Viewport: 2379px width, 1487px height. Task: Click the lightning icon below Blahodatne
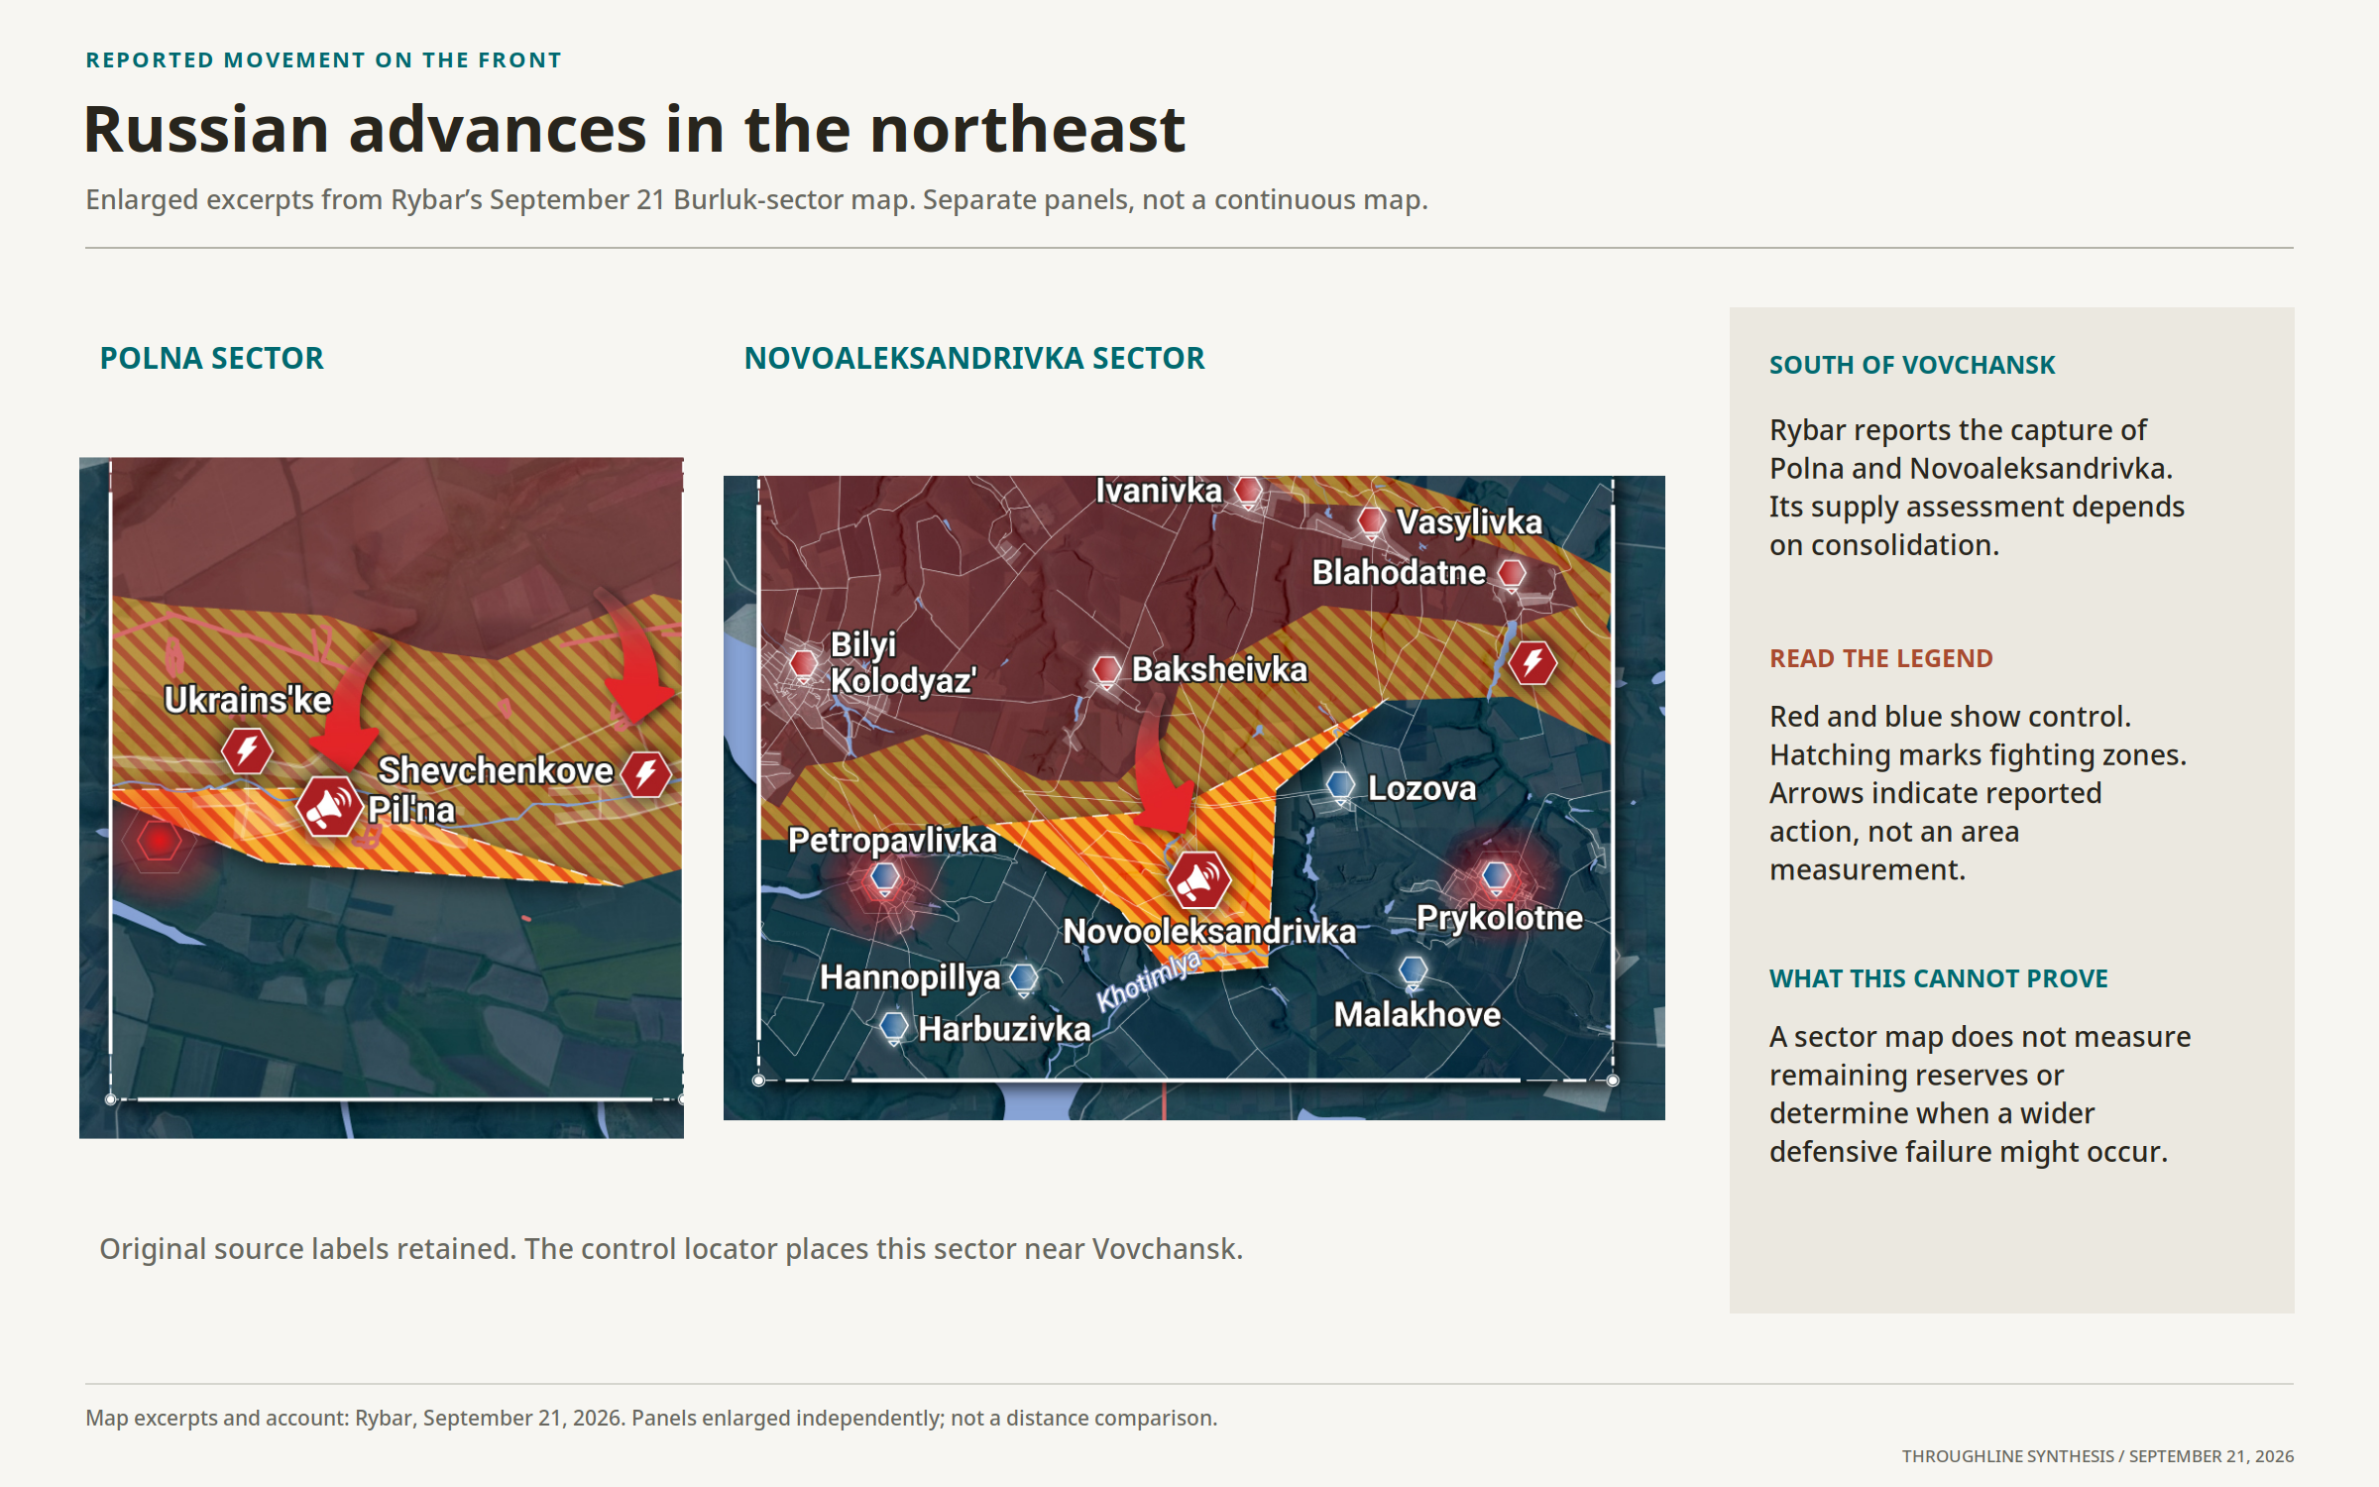pyautogui.click(x=1532, y=663)
